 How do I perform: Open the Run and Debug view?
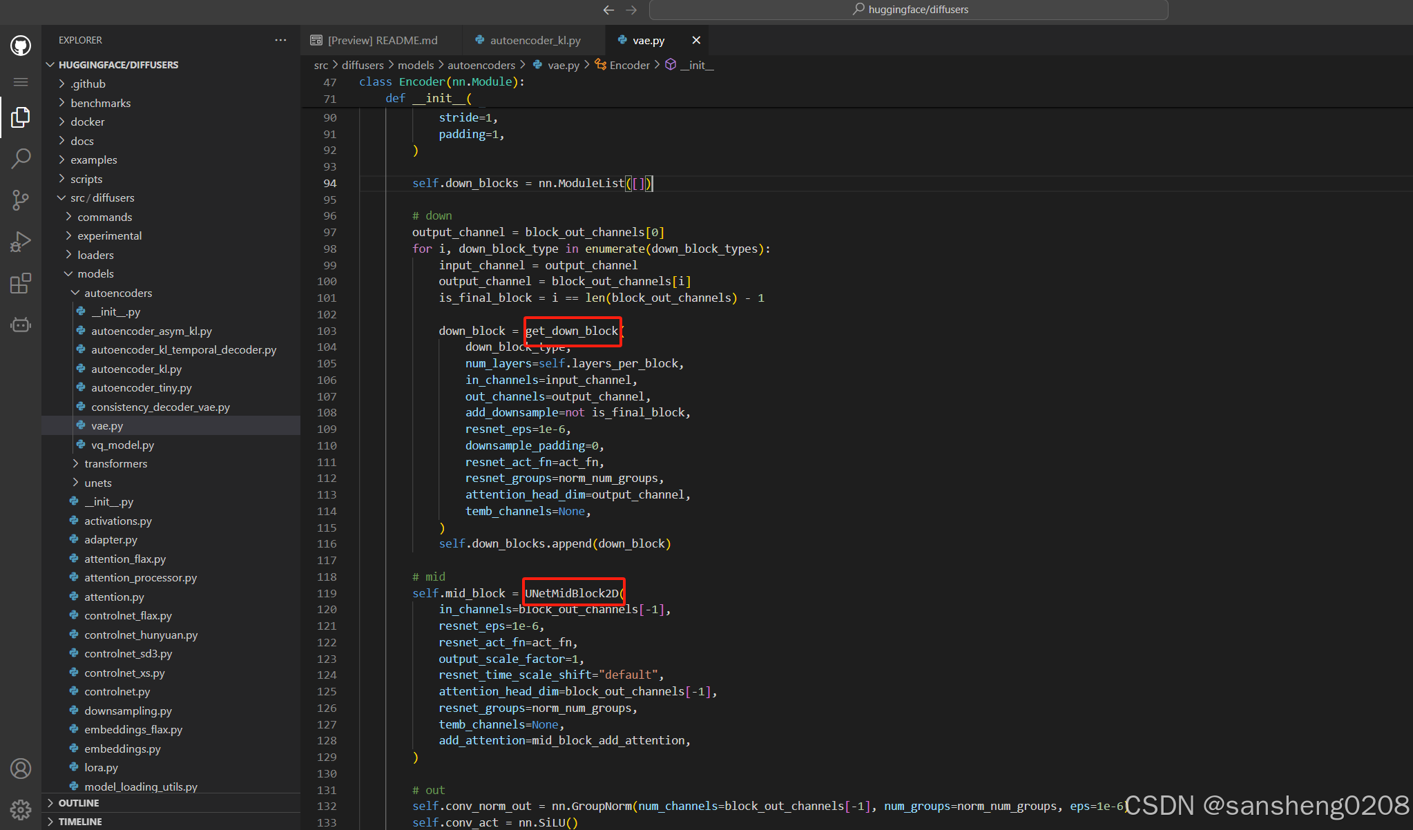[x=21, y=242]
